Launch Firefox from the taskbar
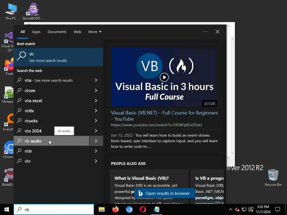This screenshot has width=287, height=215. coord(115,209)
